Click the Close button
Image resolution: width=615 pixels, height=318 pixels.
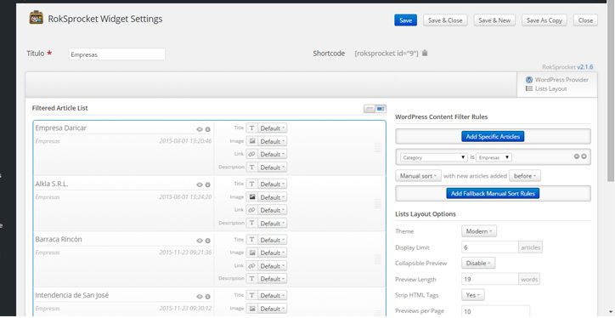[x=585, y=20]
